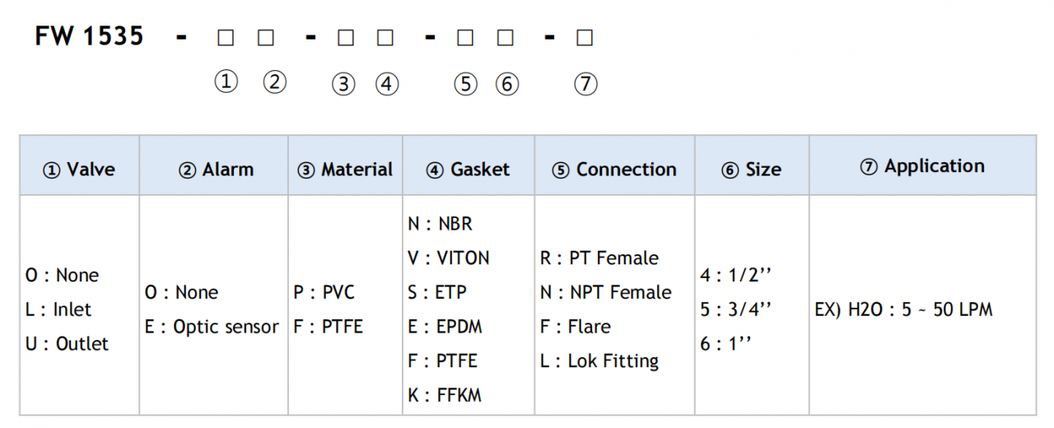Click the Connection column header
Image resolution: width=1054 pixels, height=428 pixels.
pos(614,170)
